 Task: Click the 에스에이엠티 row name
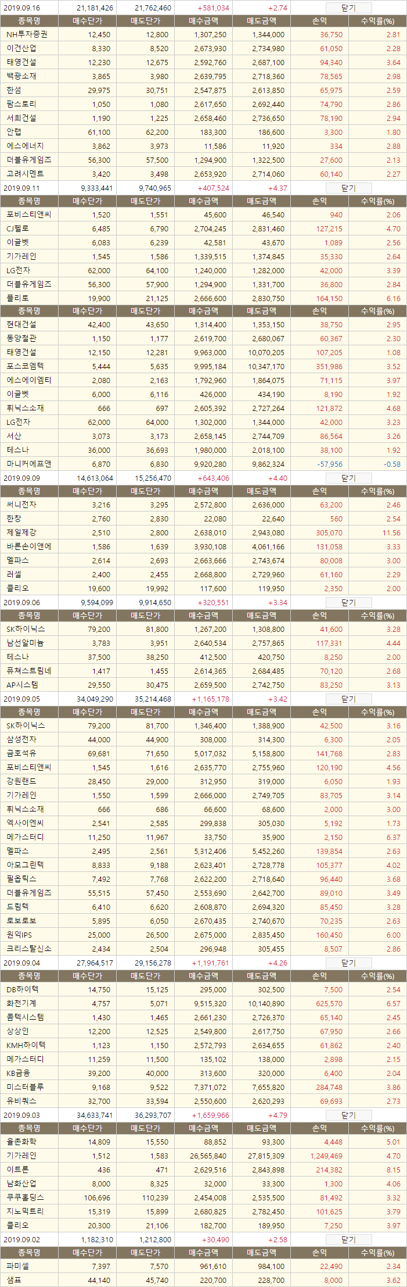(x=29, y=380)
